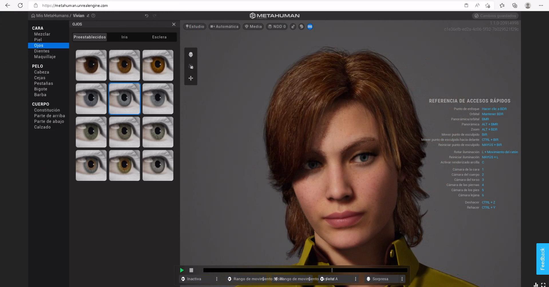Open the Automática camera dropdown

[x=224, y=27]
